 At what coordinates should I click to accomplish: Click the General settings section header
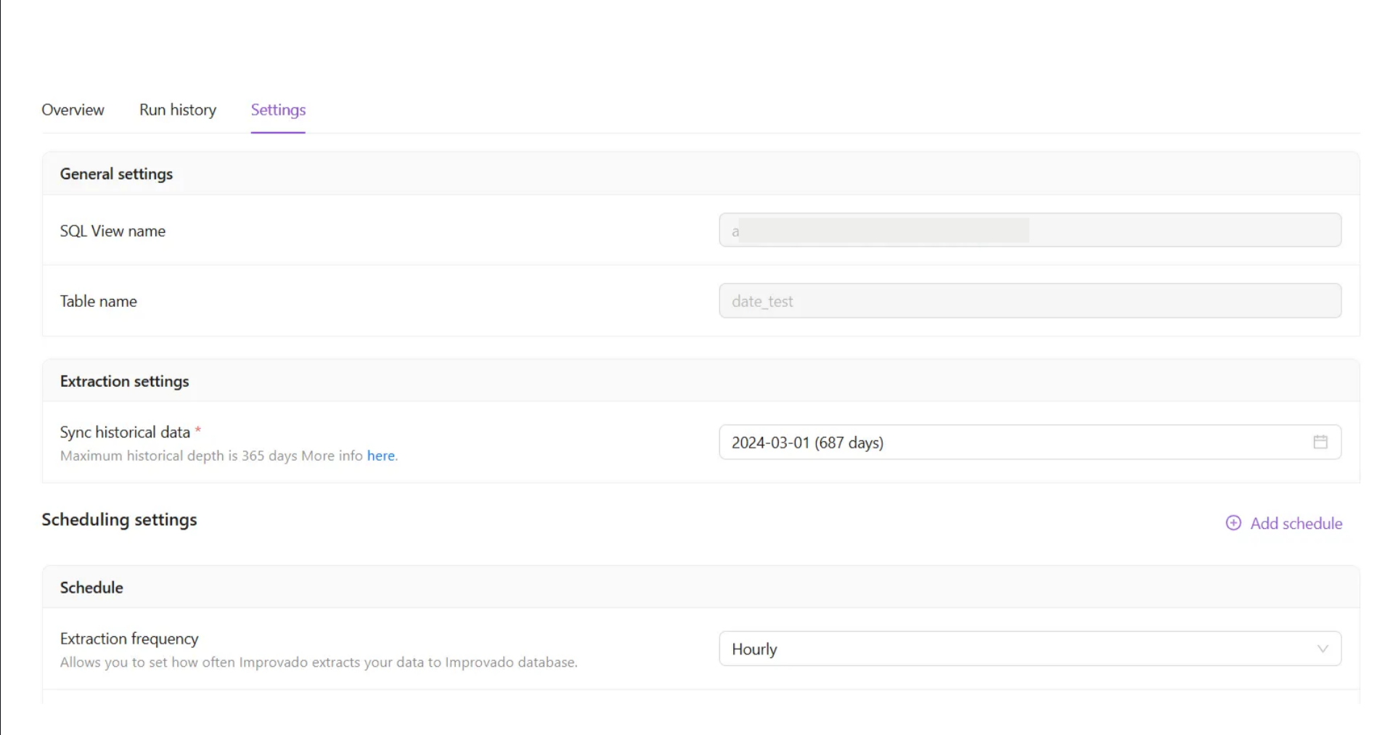[x=116, y=174]
